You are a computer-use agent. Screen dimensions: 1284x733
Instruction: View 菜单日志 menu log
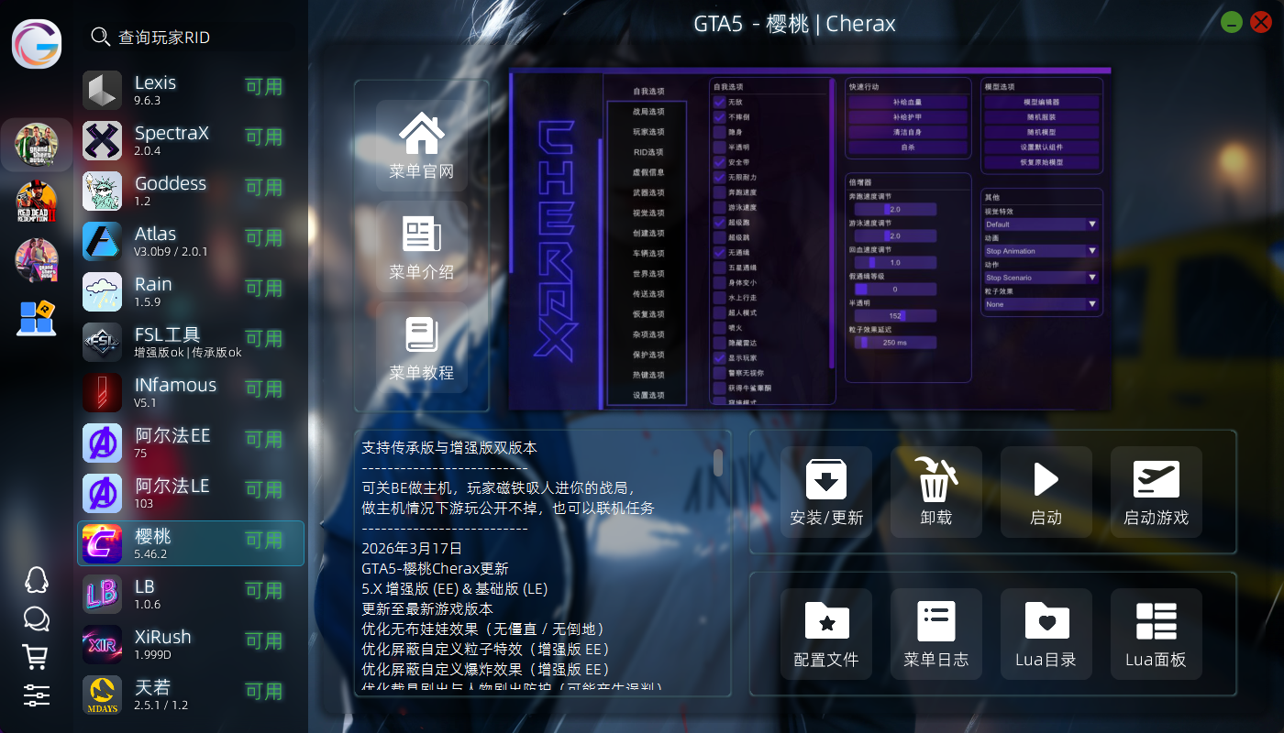point(935,634)
